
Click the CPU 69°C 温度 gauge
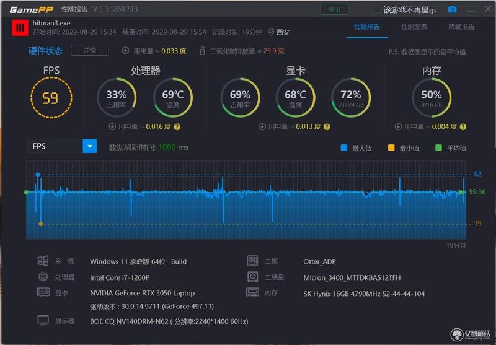[173, 98]
